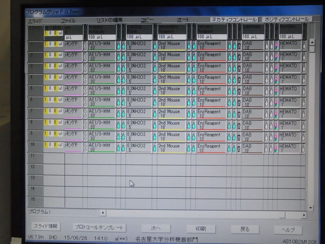Click cyan rinse bottle right of EnzReagent, slide 6
325x244 pixels.
(229, 102)
